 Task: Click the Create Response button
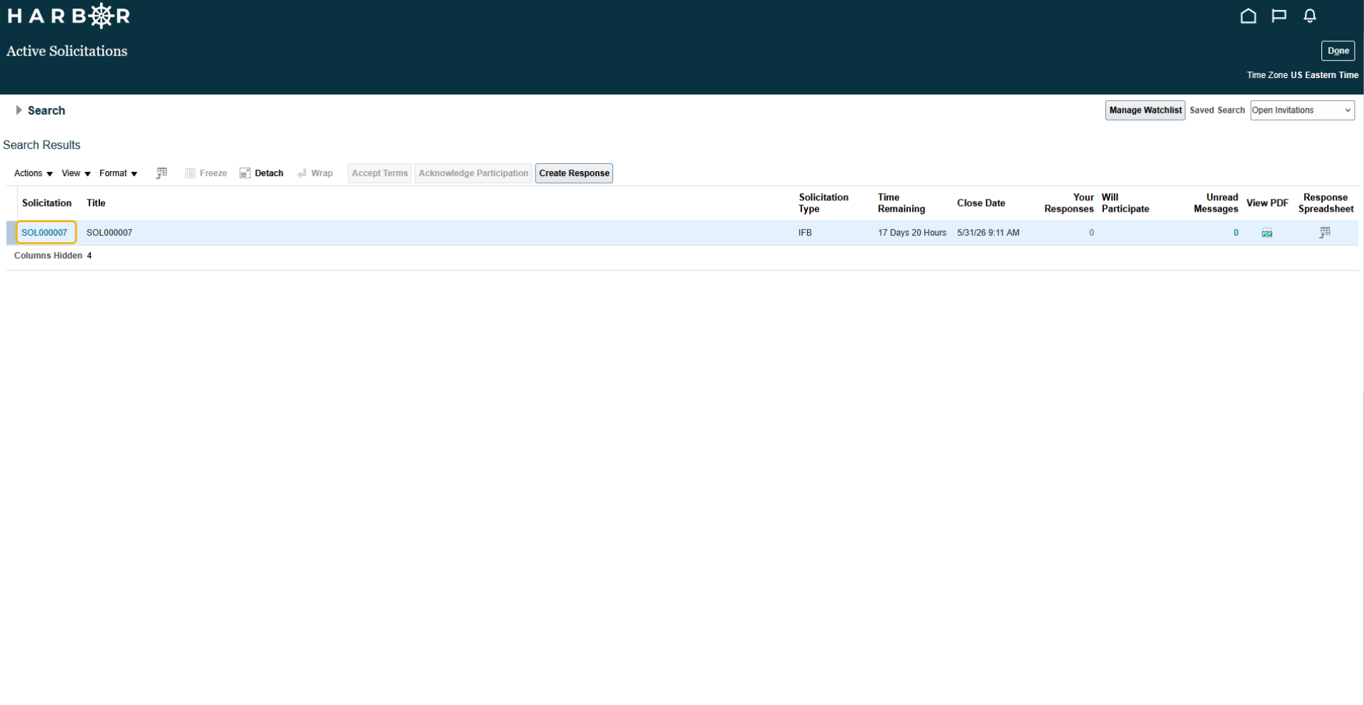[x=574, y=173]
